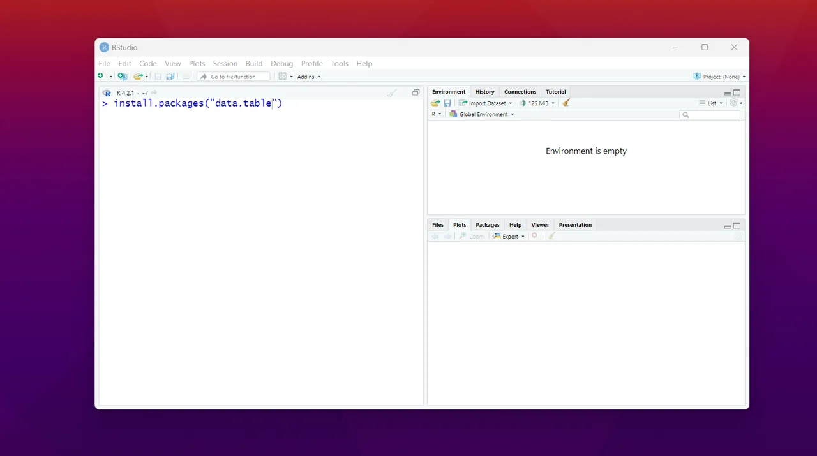Open the Help menu

(x=364, y=64)
